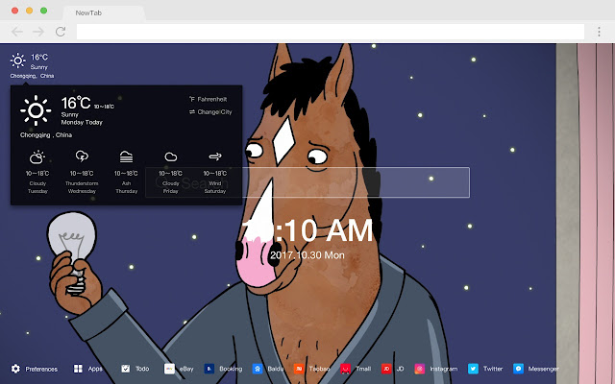Open the Todo checklist icon

pos(126,369)
